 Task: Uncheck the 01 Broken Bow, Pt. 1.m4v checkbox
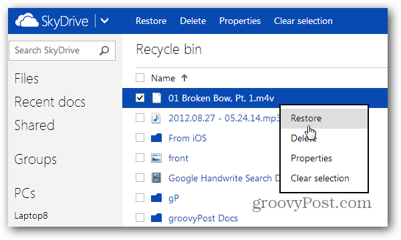140,98
